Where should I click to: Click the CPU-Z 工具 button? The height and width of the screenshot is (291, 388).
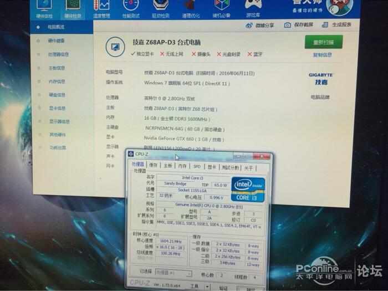[194, 286]
